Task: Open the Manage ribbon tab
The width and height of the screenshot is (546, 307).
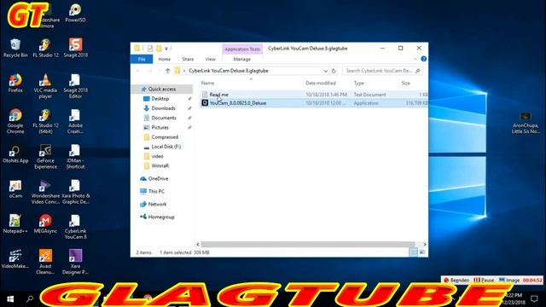Action: [242, 59]
